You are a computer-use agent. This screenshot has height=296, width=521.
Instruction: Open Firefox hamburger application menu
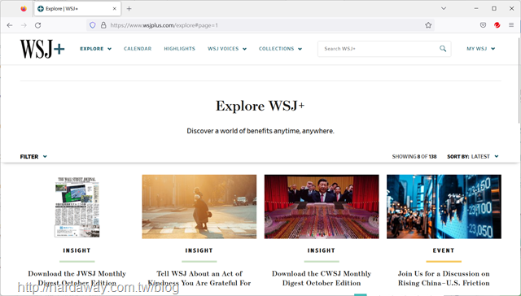(x=511, y=25)
